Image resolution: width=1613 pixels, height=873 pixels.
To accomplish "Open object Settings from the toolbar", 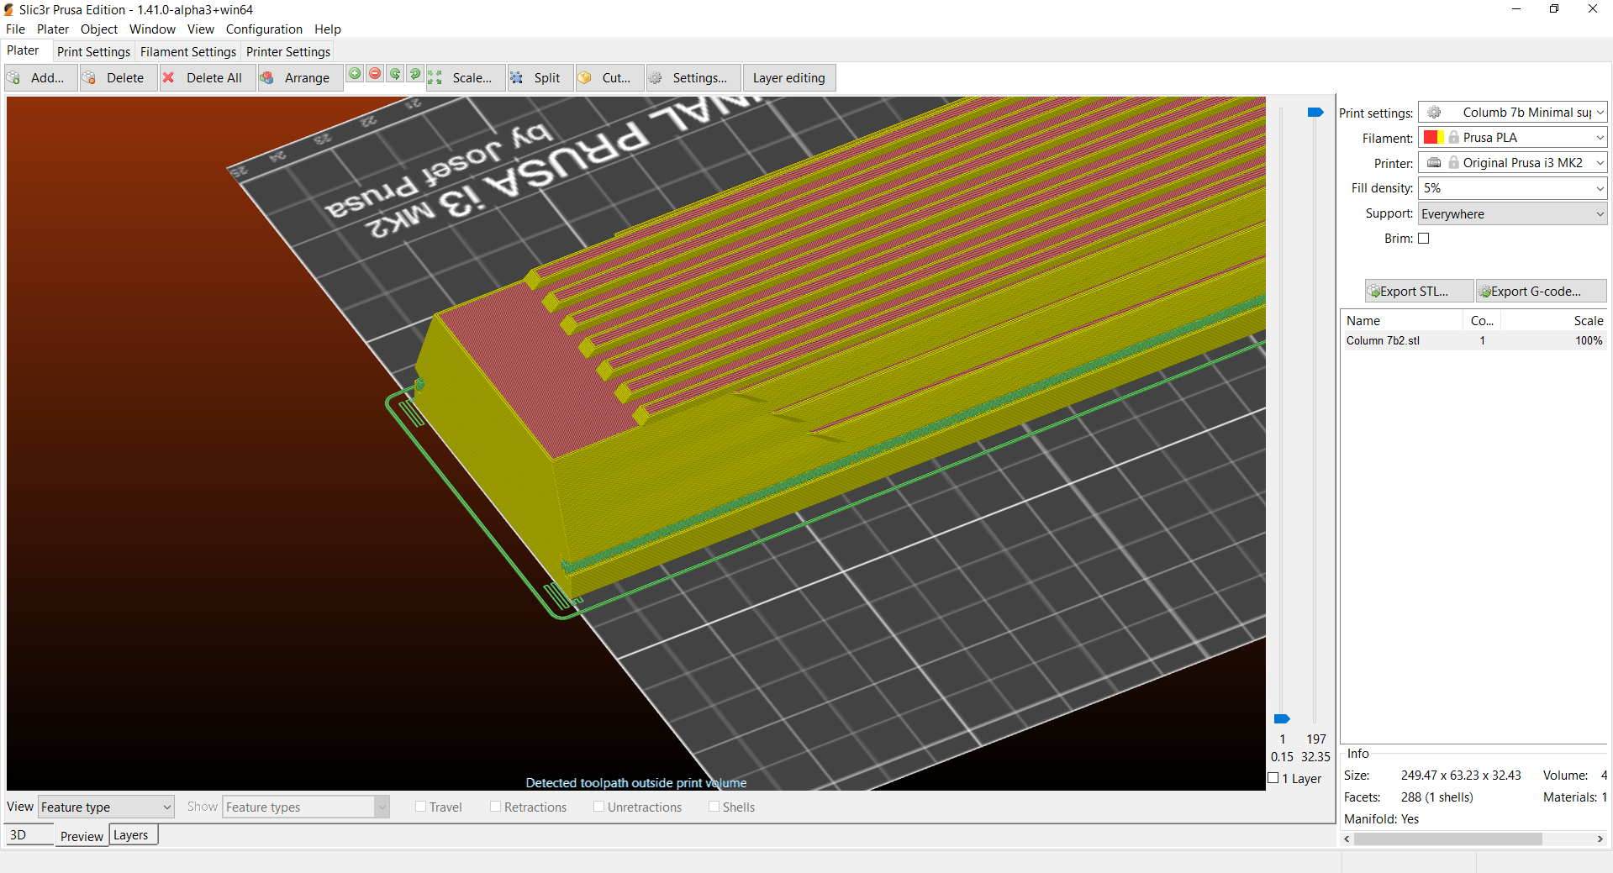I will 693,78.
